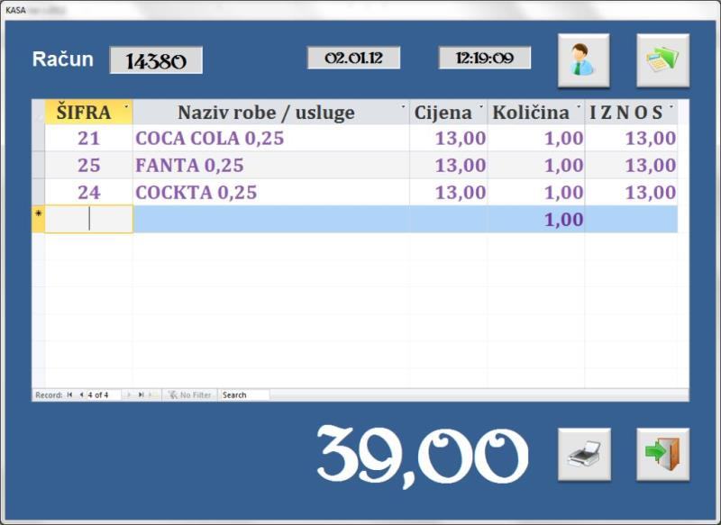This screenshot has height=525, width=721.
Task: Open the ŠIFRA column filter dropdown
Action: 126,106
